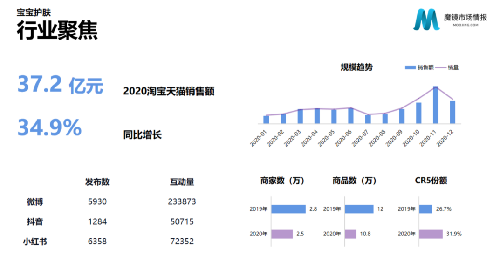Click the 行业聚焦 page heading

click(57, 30)
